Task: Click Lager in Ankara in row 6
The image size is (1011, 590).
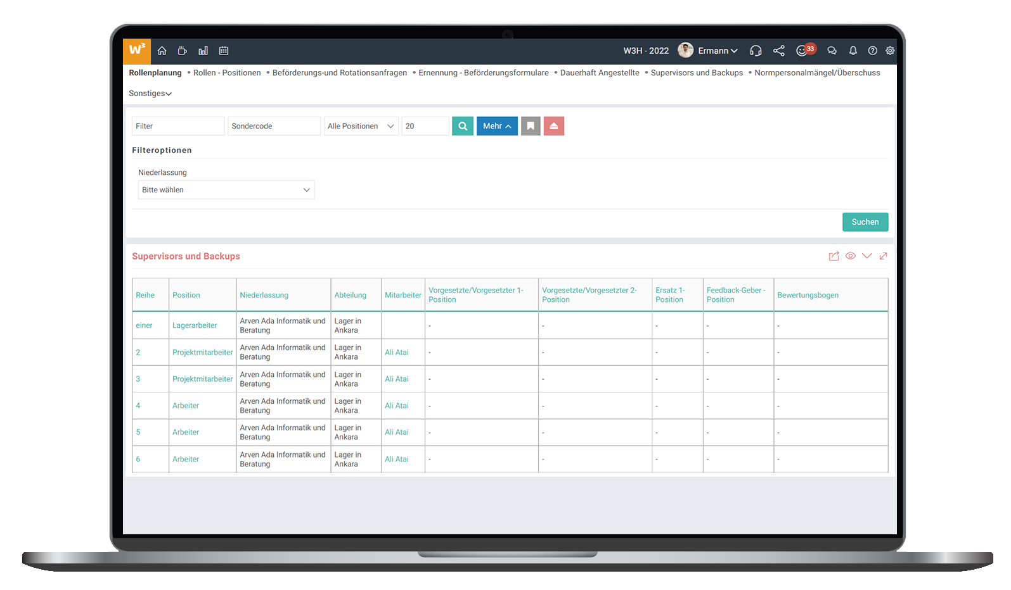Action: point(348,460)
